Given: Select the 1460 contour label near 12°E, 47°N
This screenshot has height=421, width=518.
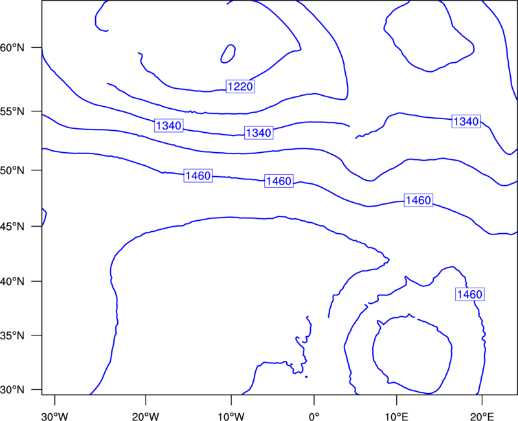Looking at the screenshot, I should pyautogui.click(x=418, y=200).
